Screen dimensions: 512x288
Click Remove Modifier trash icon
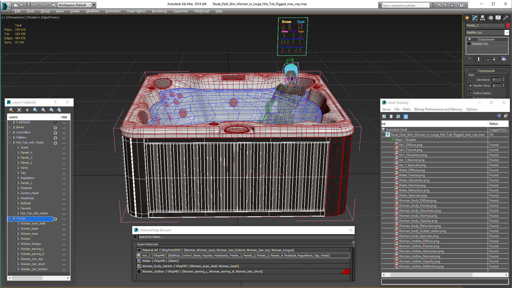click(x=494, y=59)
